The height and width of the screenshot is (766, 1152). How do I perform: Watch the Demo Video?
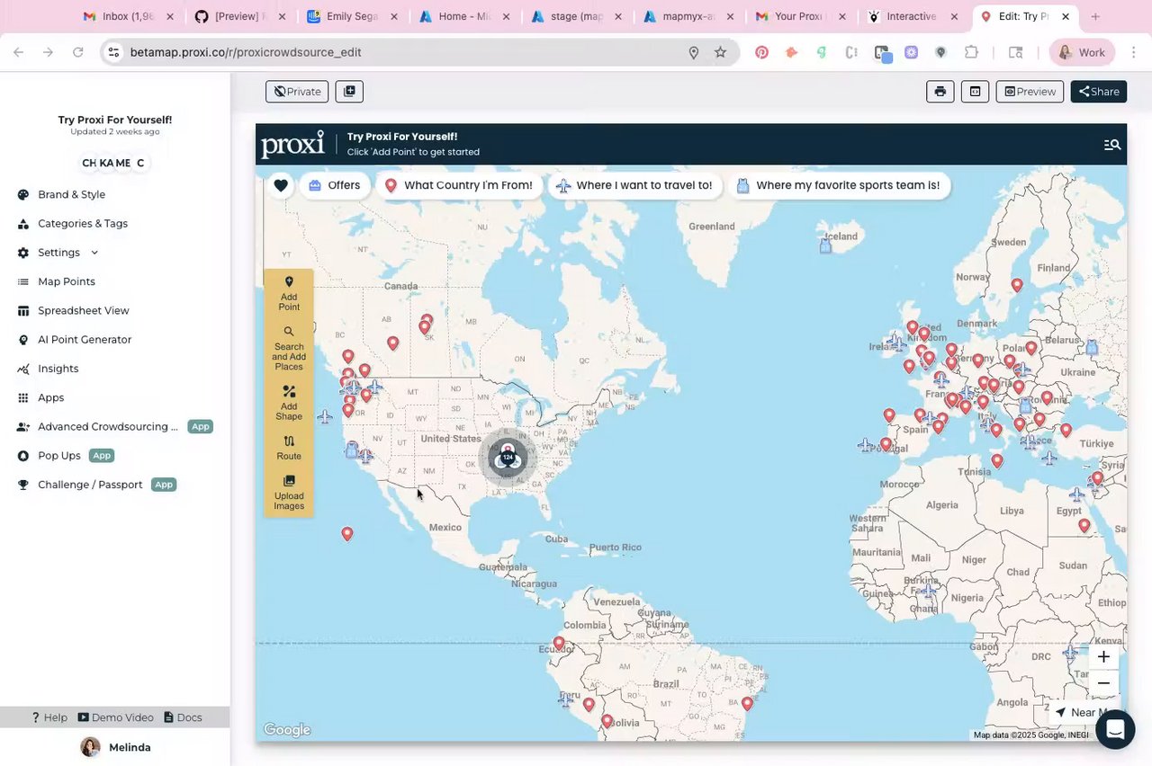tap(115, 717)
